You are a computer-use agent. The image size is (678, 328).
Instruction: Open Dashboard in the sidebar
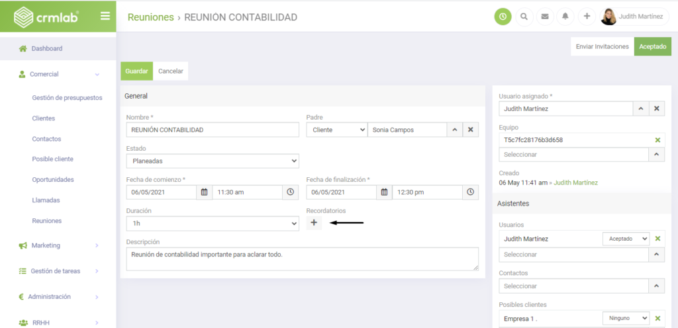(x=46, y=48)
